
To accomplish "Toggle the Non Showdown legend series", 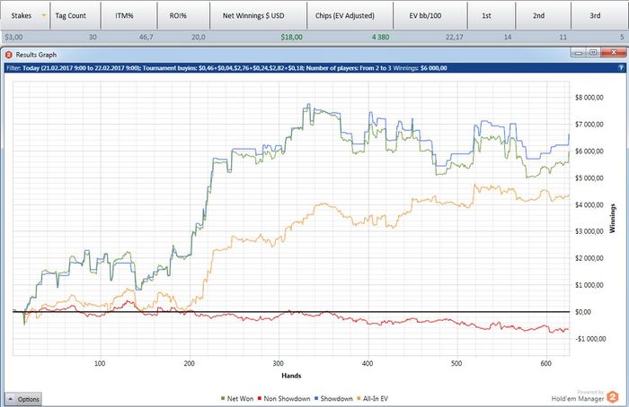I will click(x=284, y=399).
